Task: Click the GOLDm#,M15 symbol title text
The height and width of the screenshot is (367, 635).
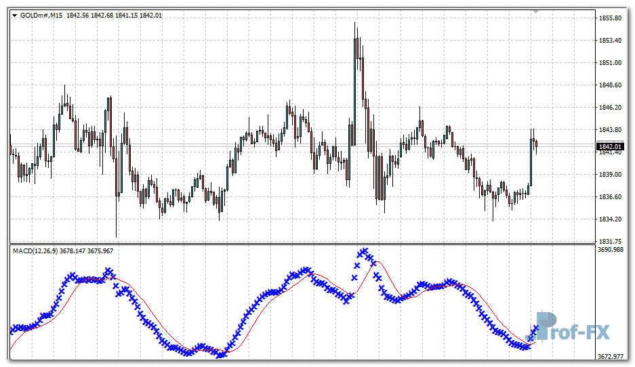Action: (x=42, y=16)
